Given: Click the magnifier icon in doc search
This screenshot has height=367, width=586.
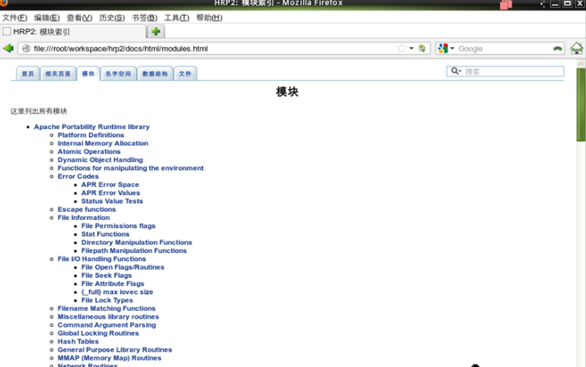Looking at the screenshot, I should 454,71.
